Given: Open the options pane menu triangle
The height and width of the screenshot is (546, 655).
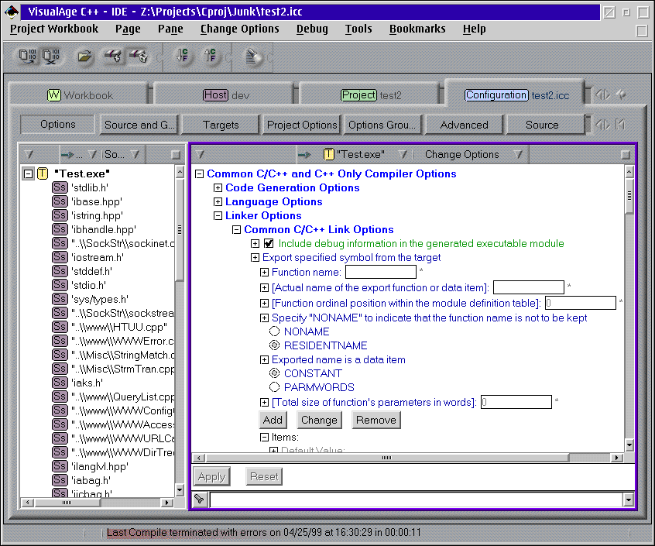Looking at the screenshot, I should (x=200, y=155).
